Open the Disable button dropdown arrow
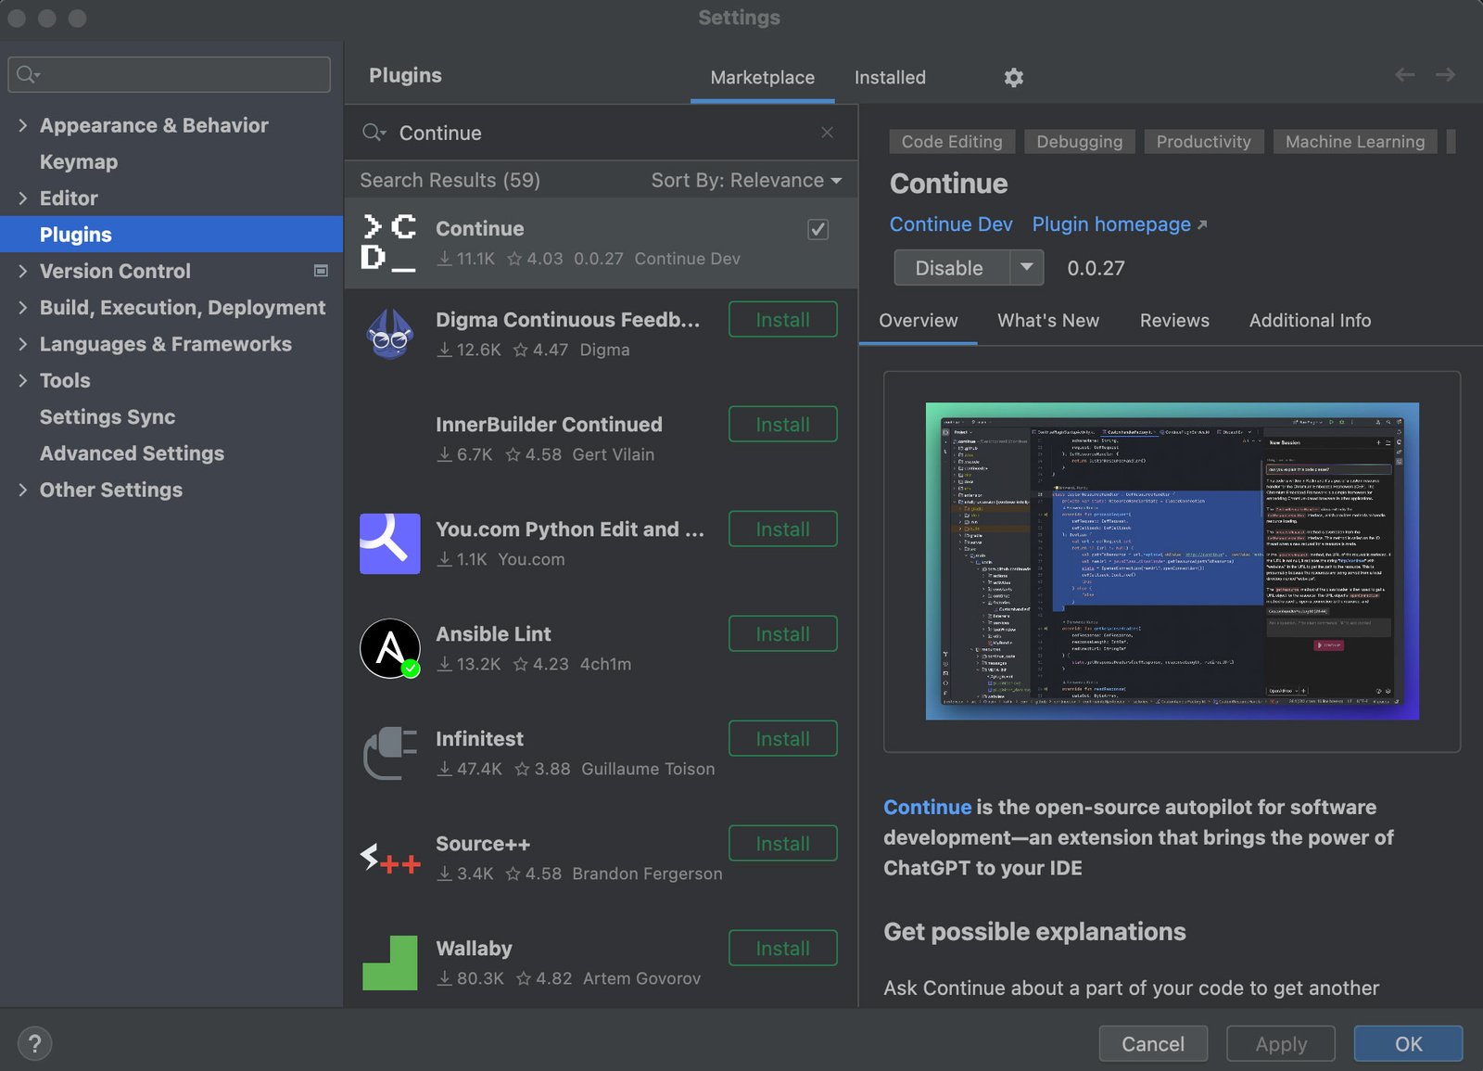1483x1071 pixels. click(1026, 268)
